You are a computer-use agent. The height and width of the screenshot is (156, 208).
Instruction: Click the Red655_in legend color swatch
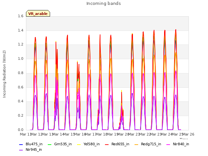[107, 144]
